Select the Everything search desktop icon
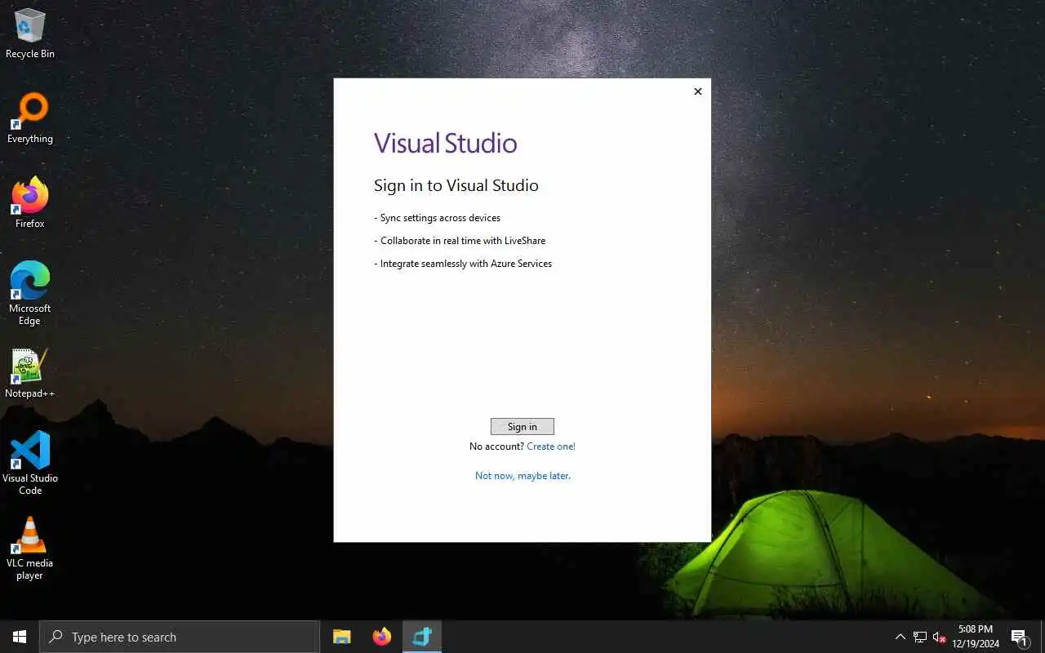 (30, 119)
